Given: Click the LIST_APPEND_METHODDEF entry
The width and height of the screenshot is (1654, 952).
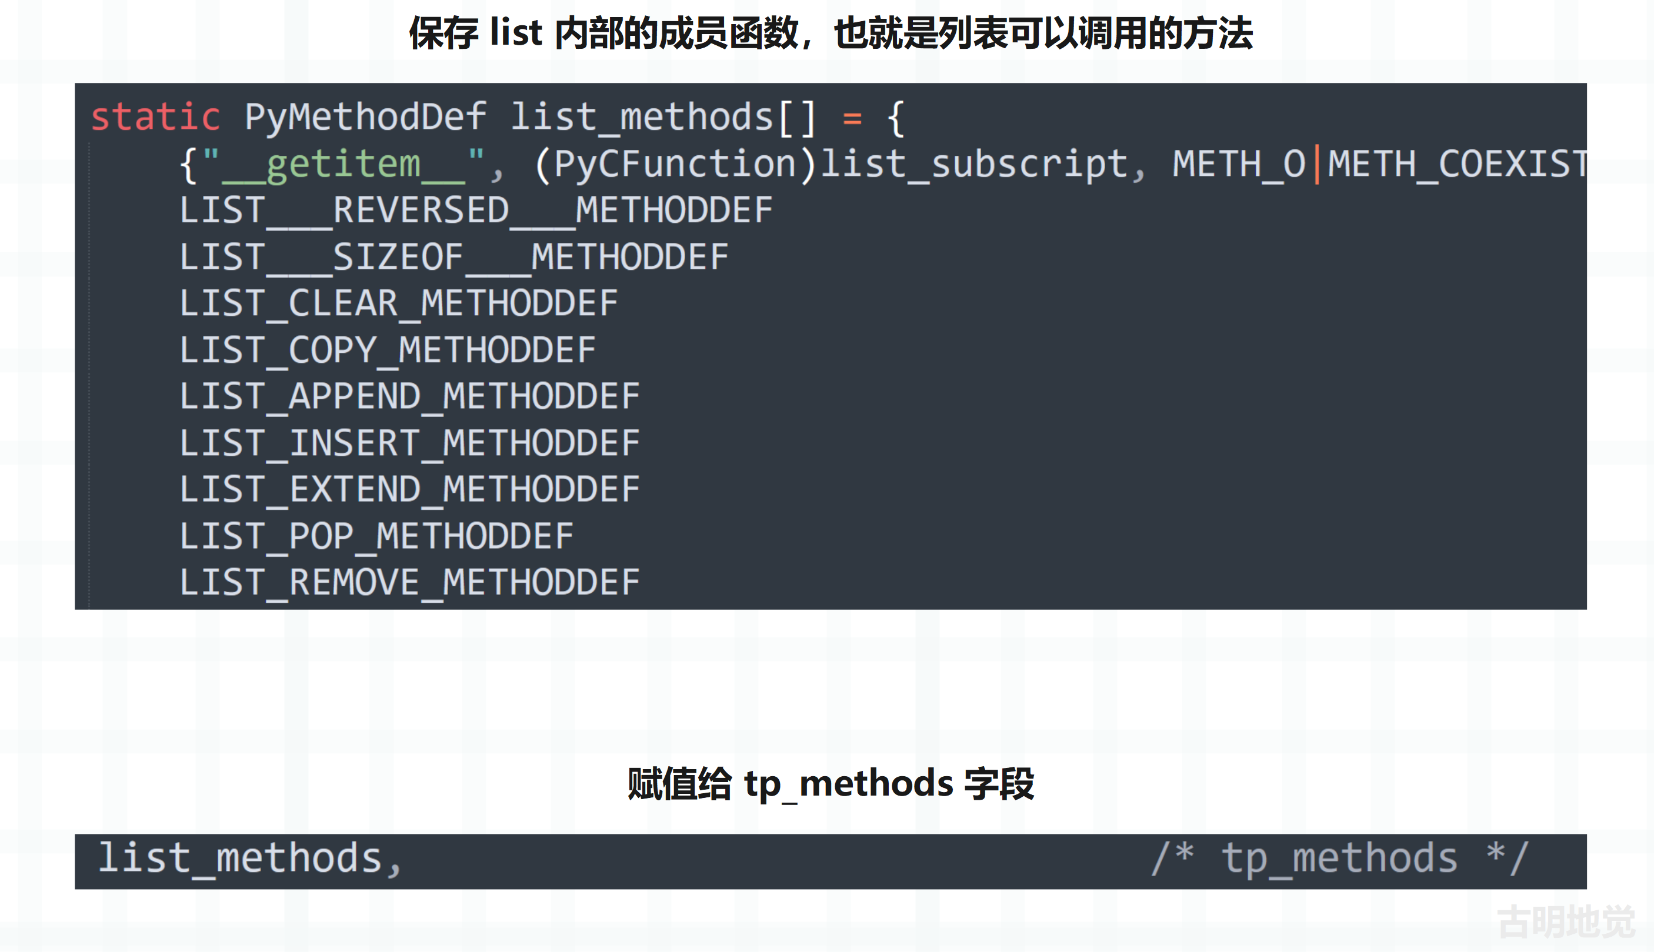Looking at the screenshot, I should 410,397.
